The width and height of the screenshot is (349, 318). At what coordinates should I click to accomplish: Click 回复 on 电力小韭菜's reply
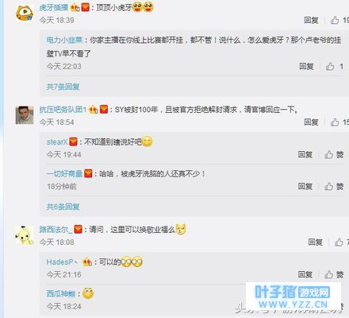tap(306, 66)
